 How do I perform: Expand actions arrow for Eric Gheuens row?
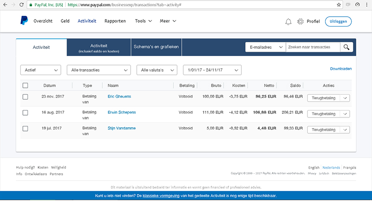coord(345,98)
